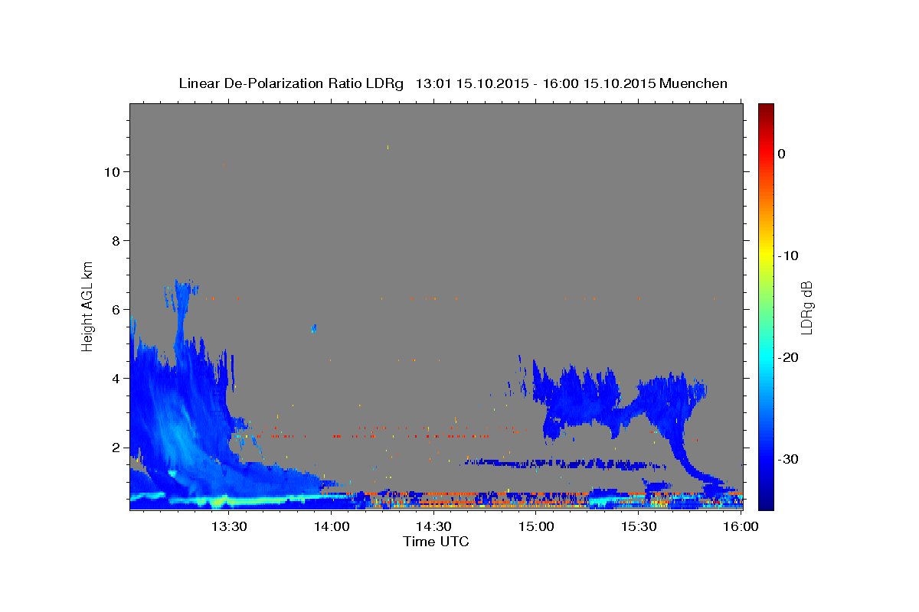
Task: Click the 'LDRg dB' colorbar label
Action: [x=806, y=308]
